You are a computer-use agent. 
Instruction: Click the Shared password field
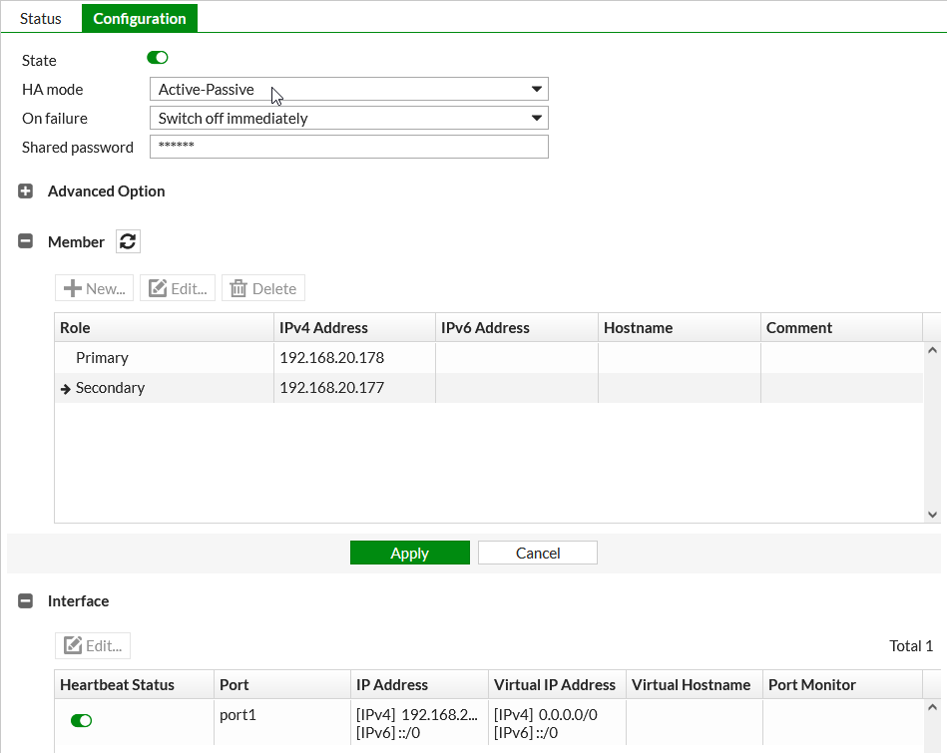(348, 146)
